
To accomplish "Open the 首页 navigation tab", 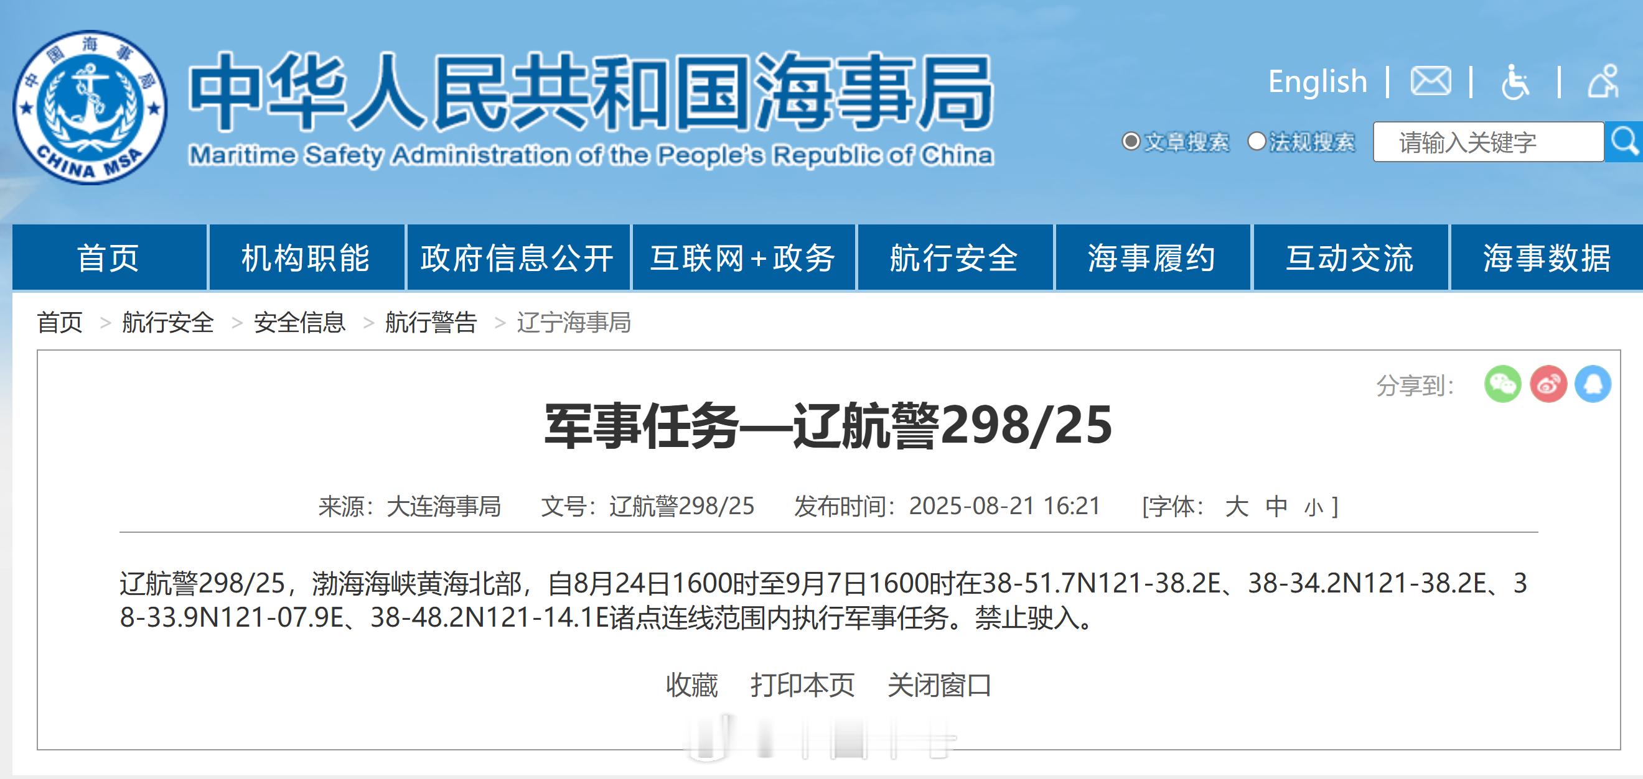I will pos(109,257).
